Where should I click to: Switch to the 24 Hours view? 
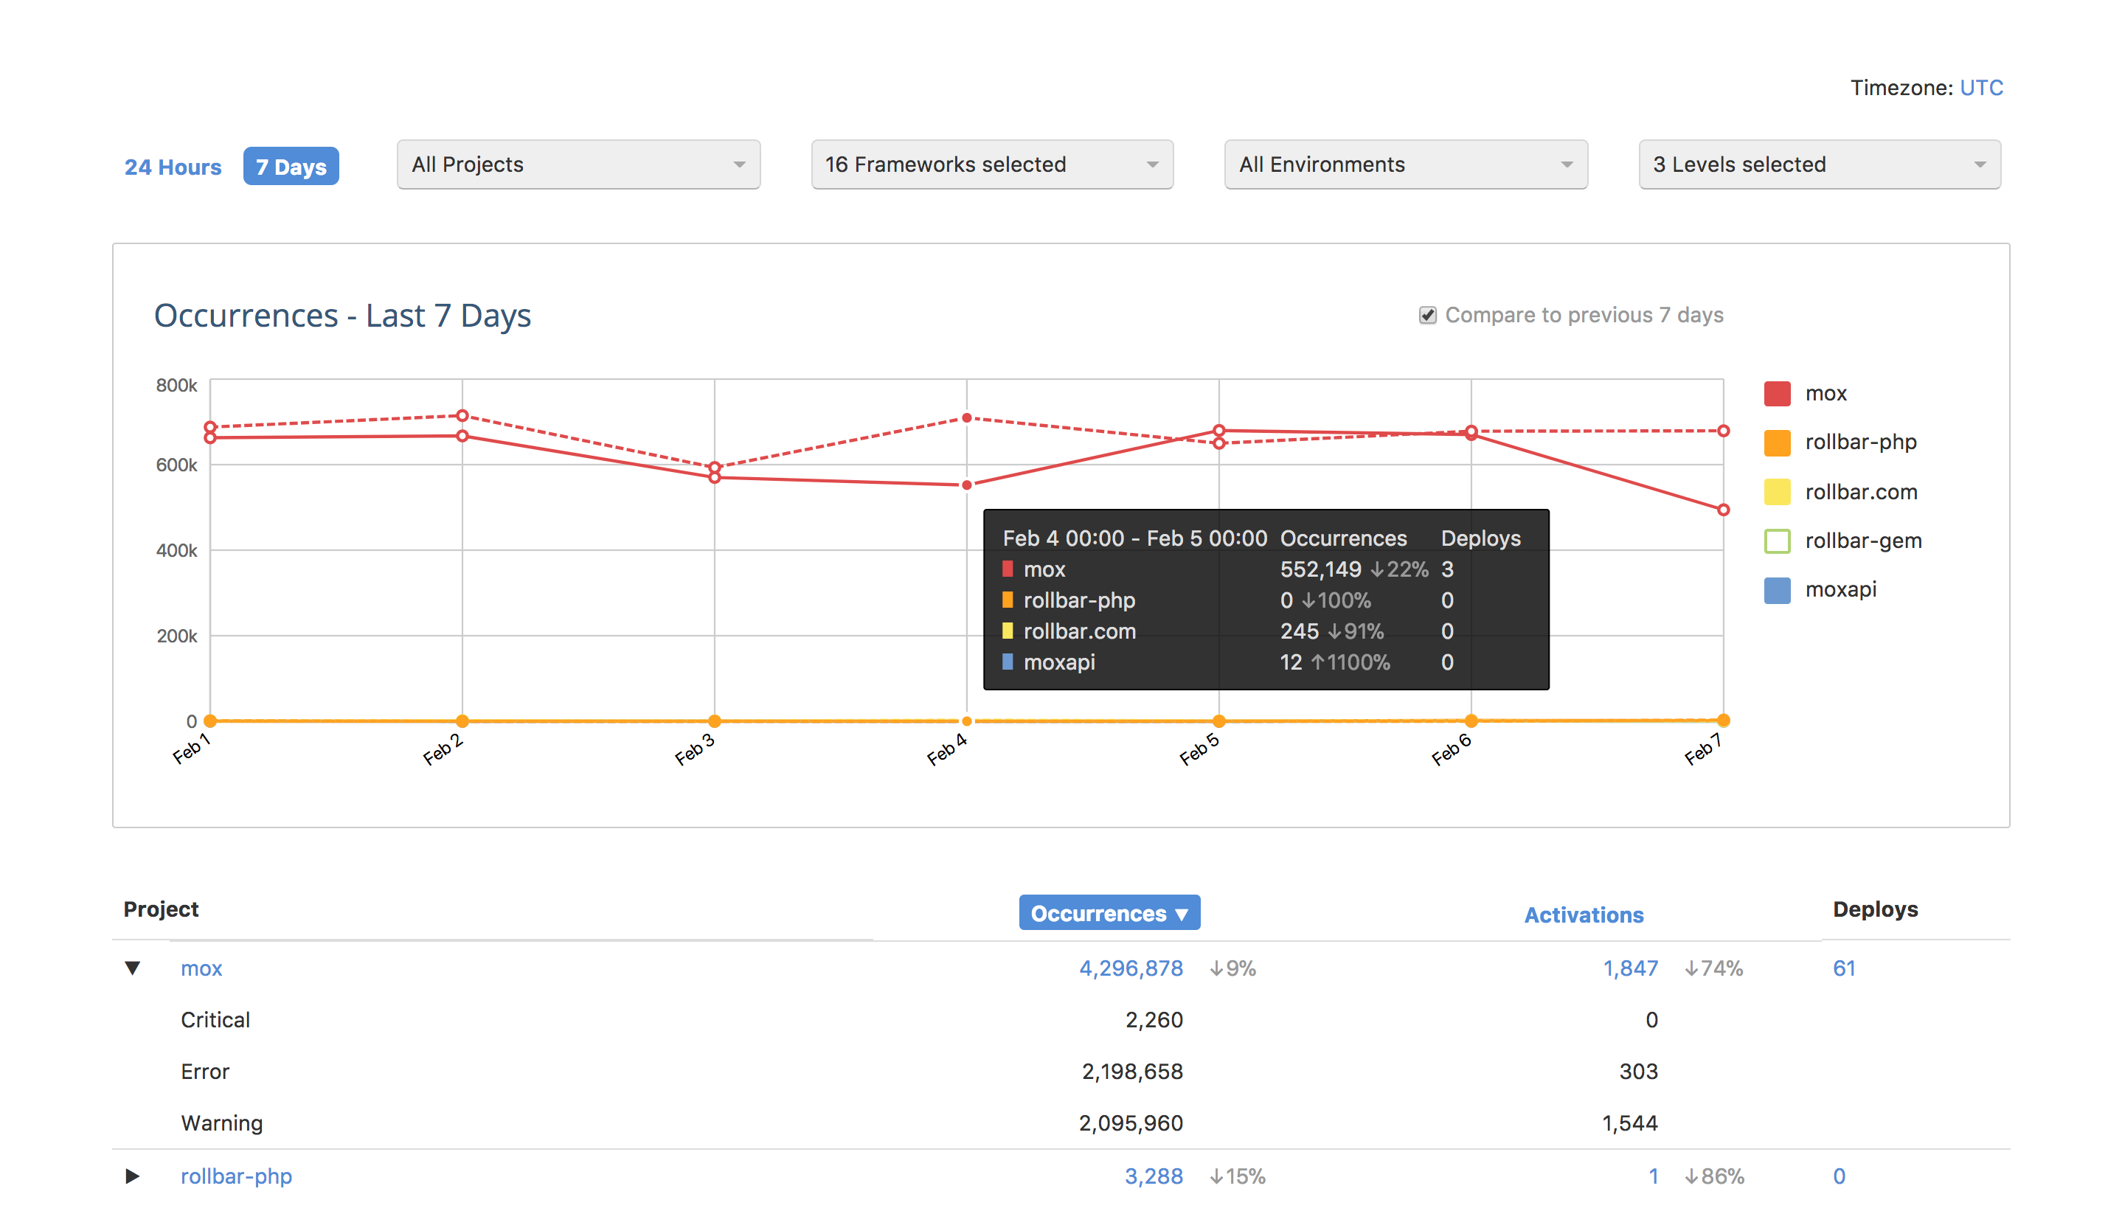point(173,167)
